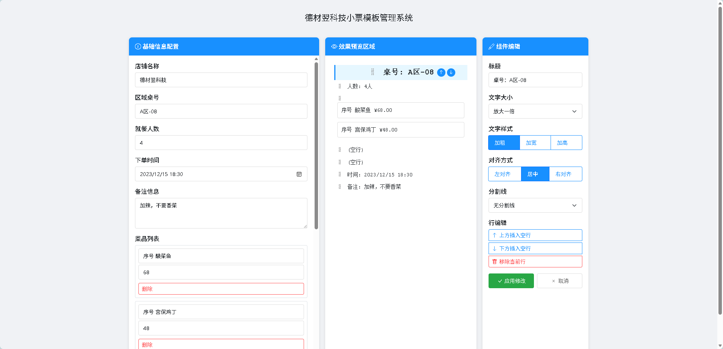Toggle 加高 text style
This screenshot has width=723, height=349.
(x=566, y=143)
